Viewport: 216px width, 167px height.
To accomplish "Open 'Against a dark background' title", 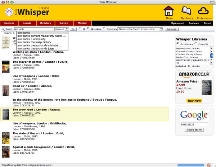I will tap(44, 147).
